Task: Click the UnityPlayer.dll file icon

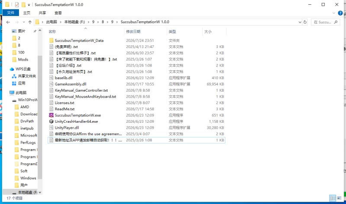Action: [x=51, y=127]
